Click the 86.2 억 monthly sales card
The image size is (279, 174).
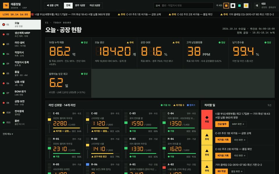(68, 53)
